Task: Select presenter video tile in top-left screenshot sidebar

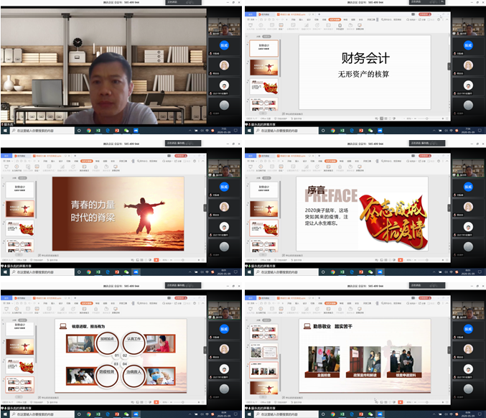Action: [224, 27]
